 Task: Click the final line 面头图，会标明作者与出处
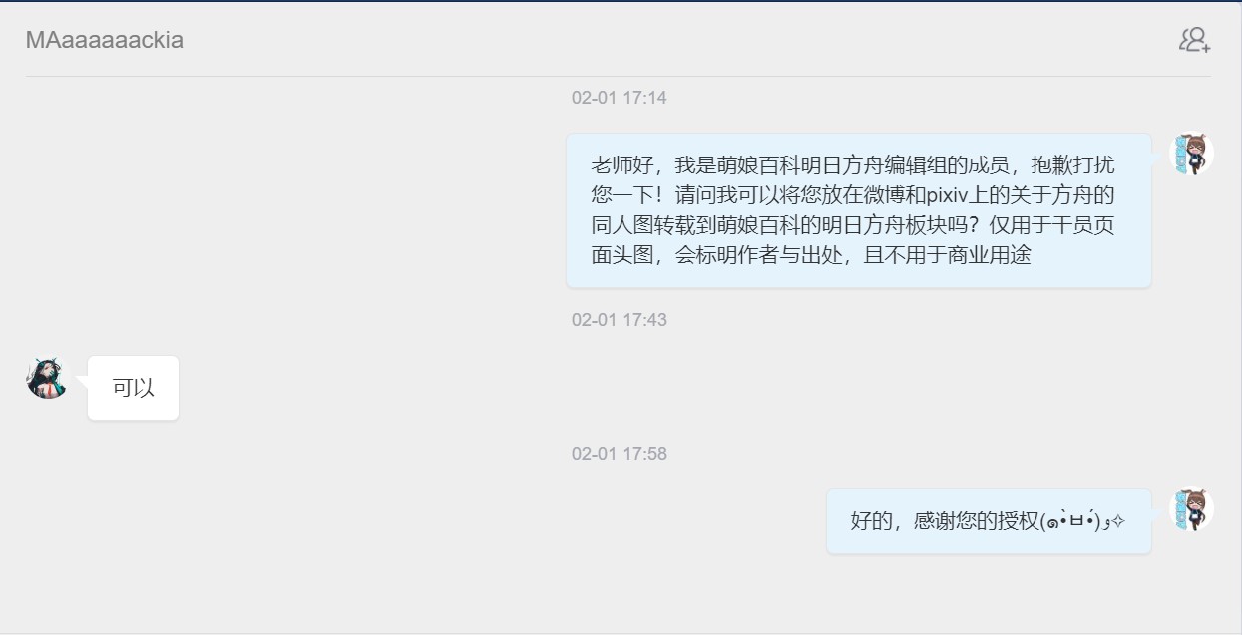click(x=716, y=254)
